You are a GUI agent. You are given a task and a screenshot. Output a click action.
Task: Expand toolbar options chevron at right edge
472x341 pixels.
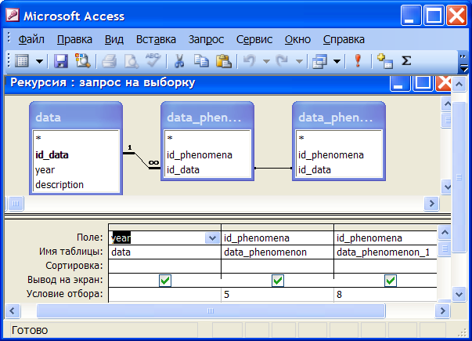[463, 63]
